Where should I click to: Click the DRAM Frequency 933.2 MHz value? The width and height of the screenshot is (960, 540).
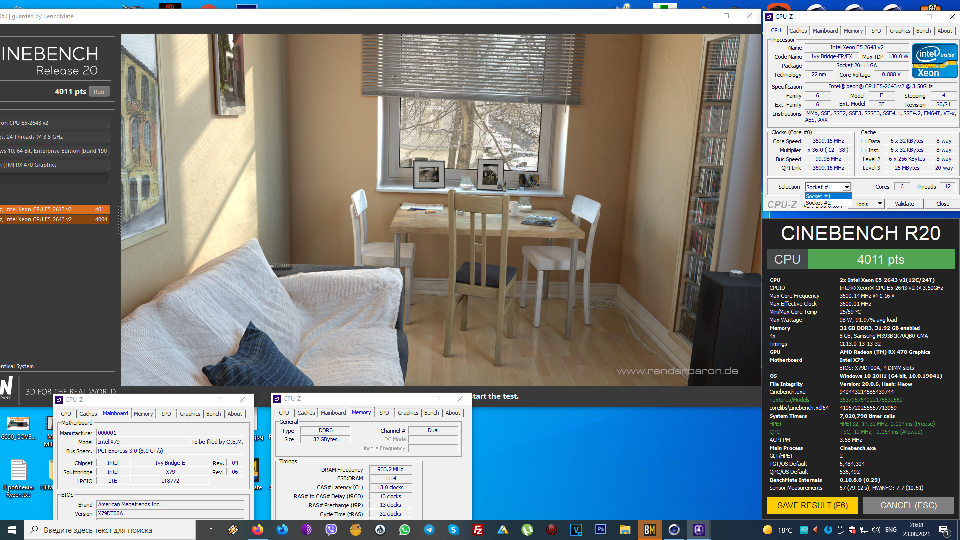pyautogui.click(x=390, y=470)
